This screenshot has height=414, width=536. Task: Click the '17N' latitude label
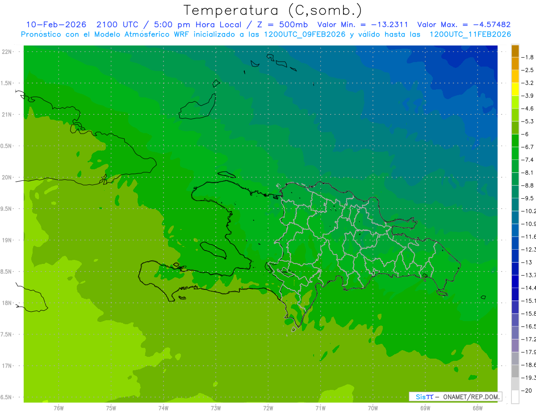pyautogui.click(x=7, y=366)
